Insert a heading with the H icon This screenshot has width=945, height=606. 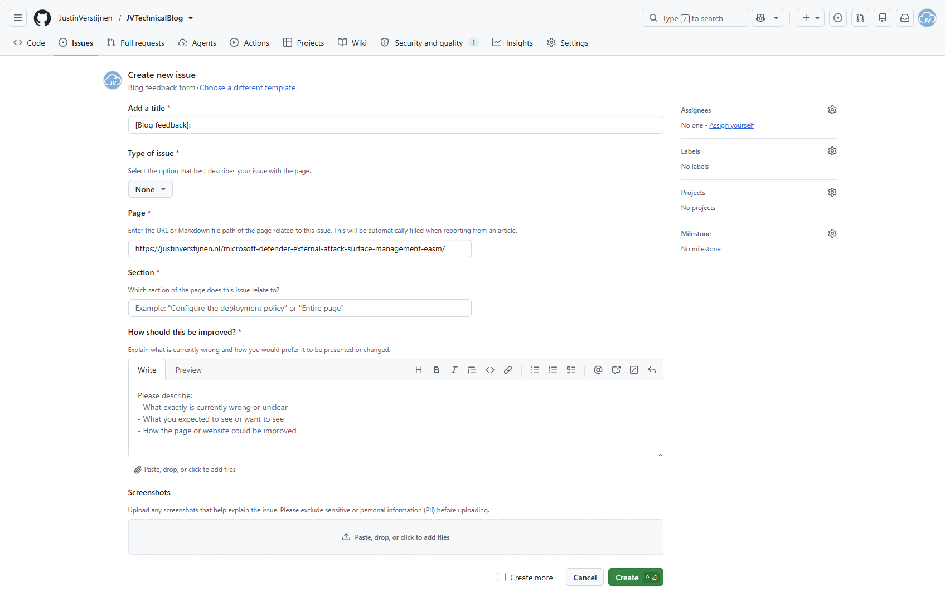tap(419, 370)
